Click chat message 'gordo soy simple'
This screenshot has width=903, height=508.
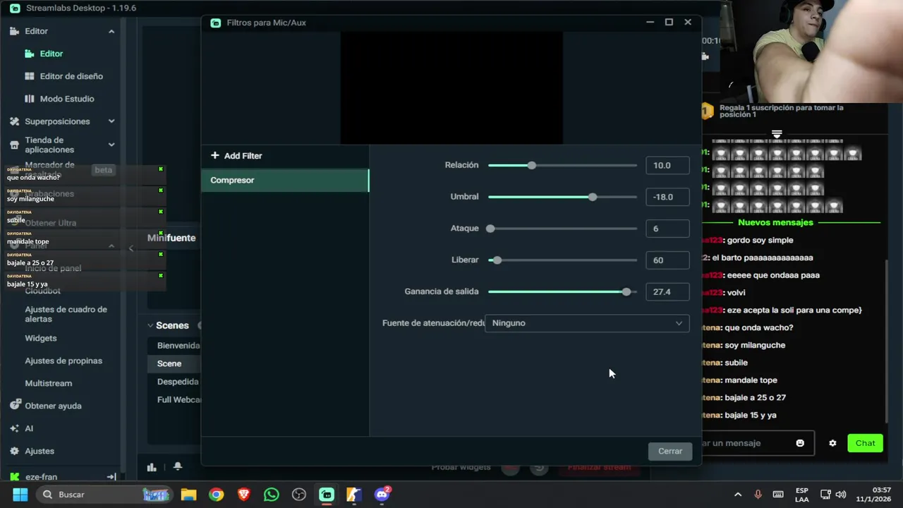(760, 240)
